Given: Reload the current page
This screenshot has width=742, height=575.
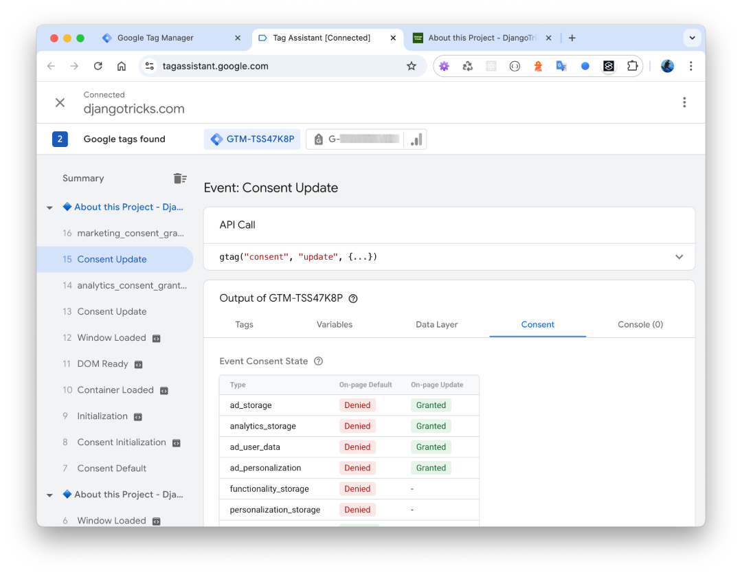Looking at the screenshot, I should [98, 66].
